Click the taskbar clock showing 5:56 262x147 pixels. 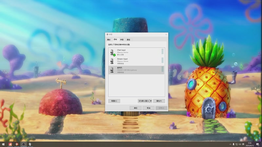250,144
